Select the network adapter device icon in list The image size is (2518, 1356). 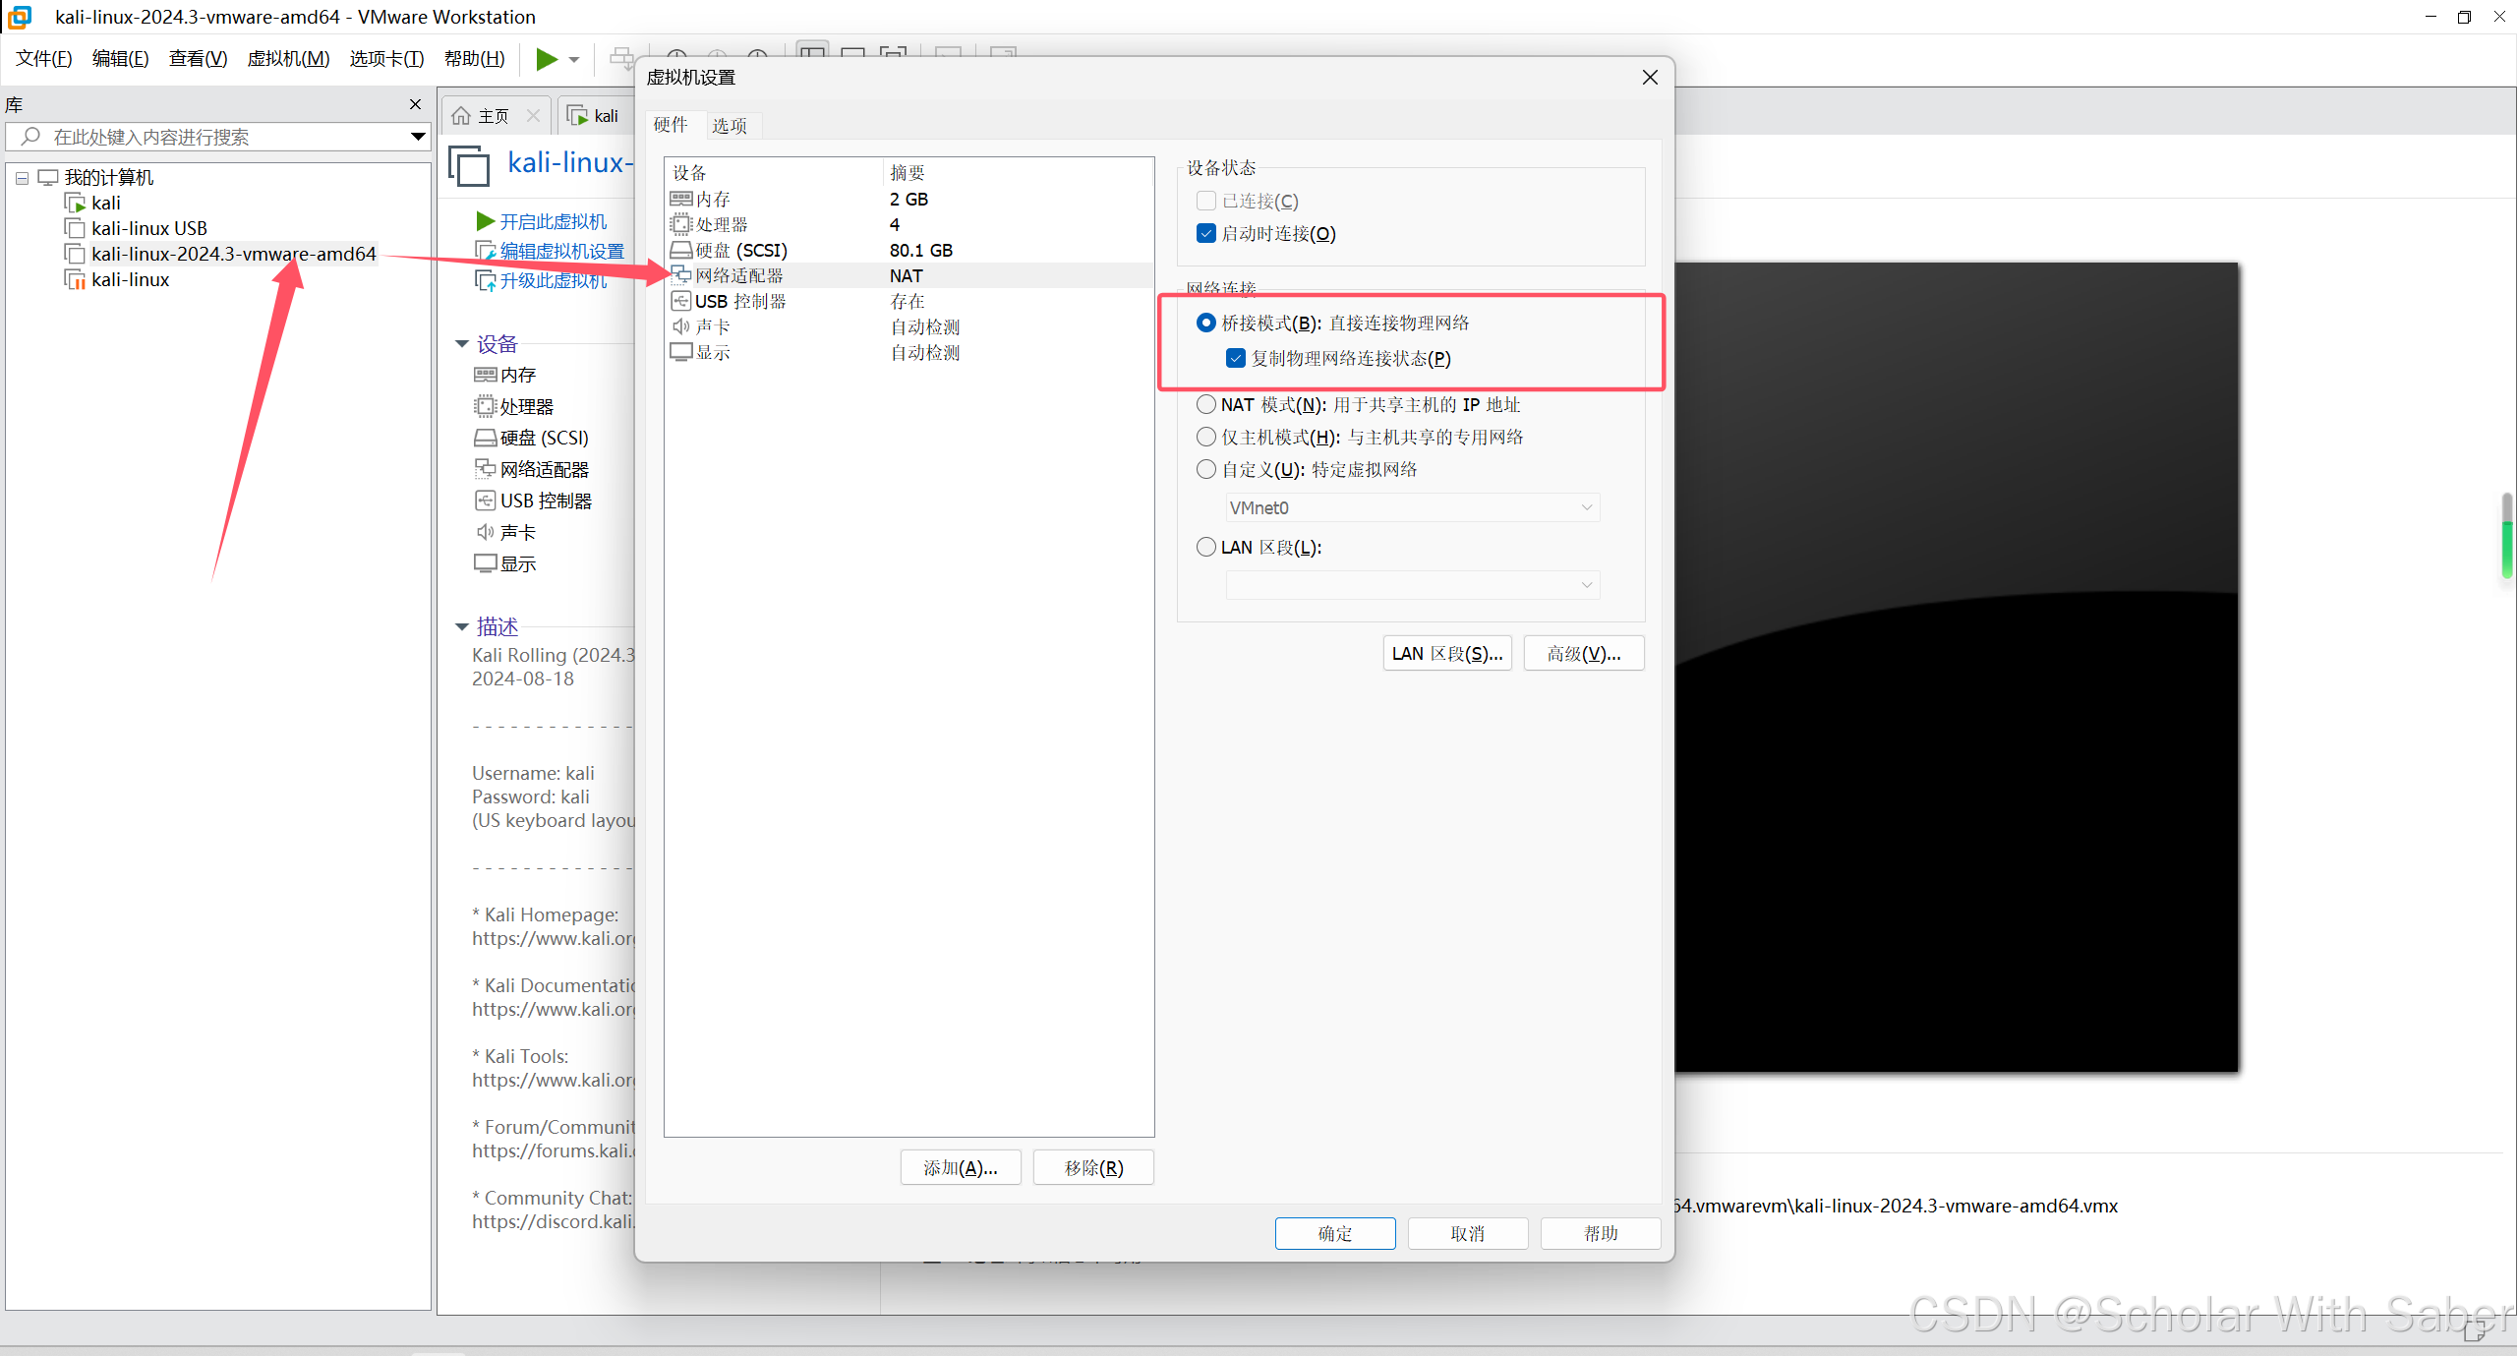[680, 275]
